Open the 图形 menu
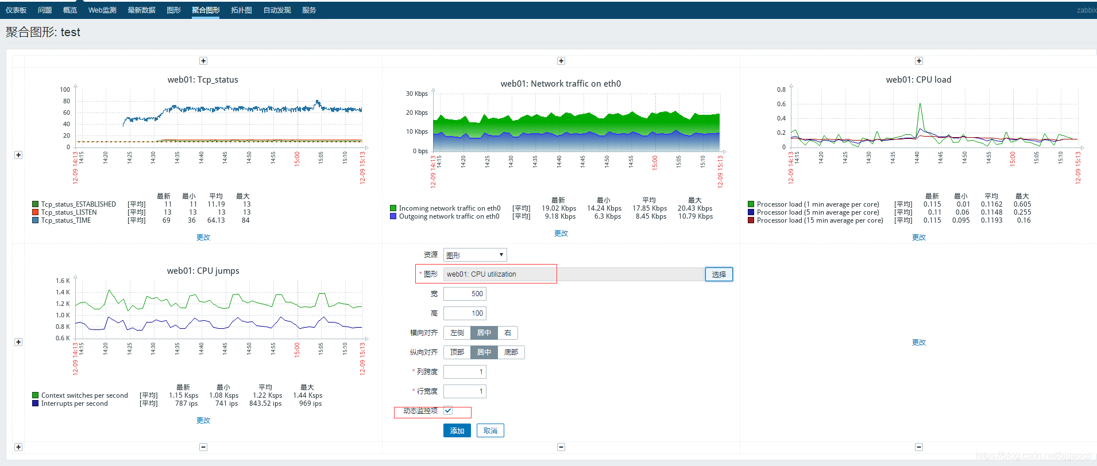Image resolution: width=1097 pixels, height=466 pixels. (x=173, y=10)
